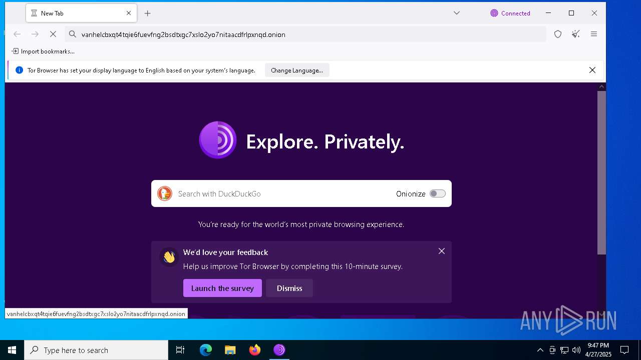641x360 pixels.
Task: Select the New Tab tab
Action: point(81,13)
